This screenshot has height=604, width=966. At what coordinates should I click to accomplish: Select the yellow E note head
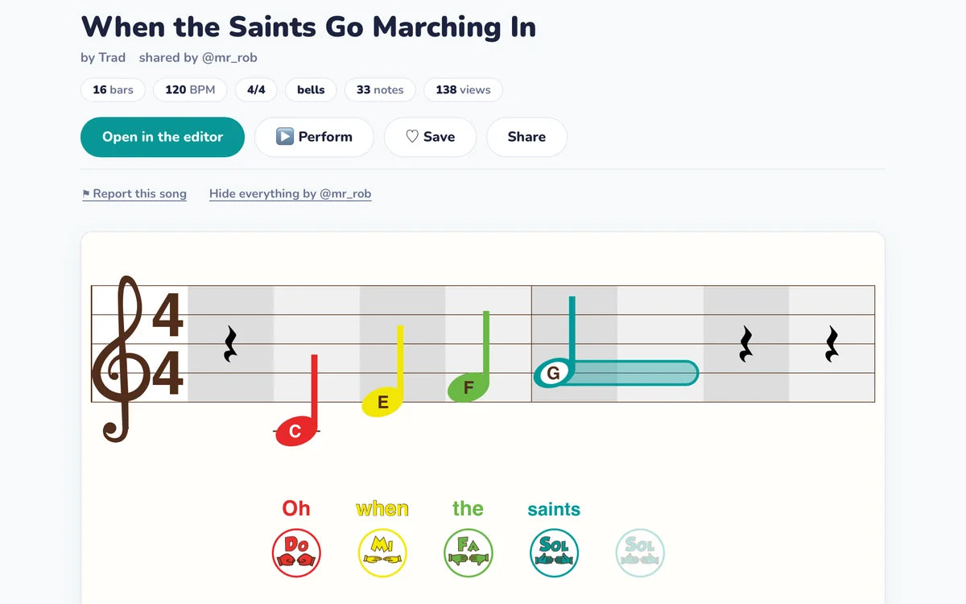click(382, 402)
